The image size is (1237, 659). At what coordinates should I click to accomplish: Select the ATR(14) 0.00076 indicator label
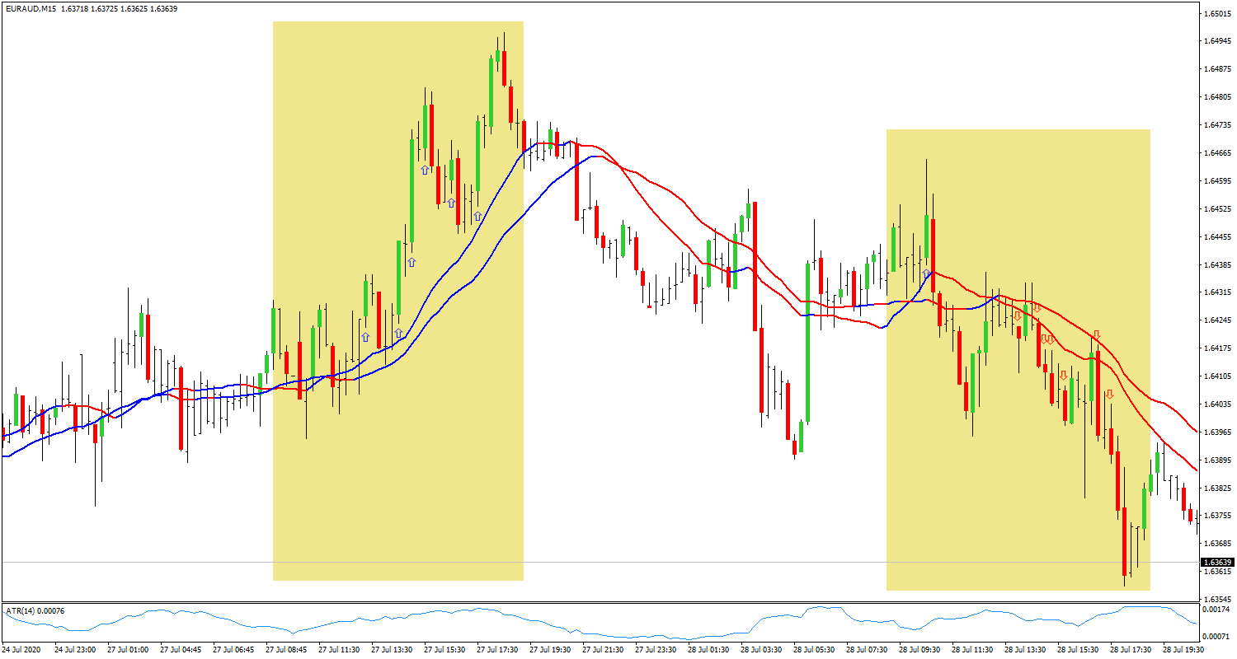point(35,610)
